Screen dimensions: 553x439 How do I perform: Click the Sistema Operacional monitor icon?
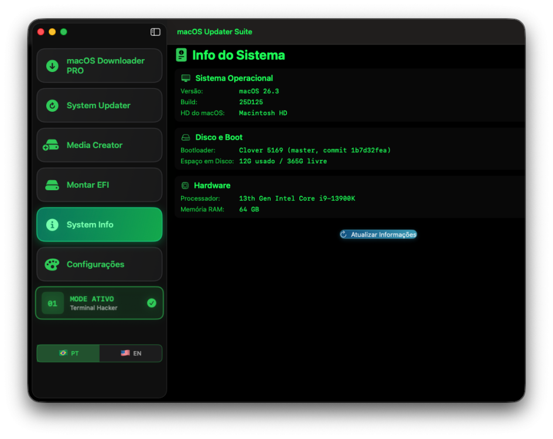tap(186, 78)
